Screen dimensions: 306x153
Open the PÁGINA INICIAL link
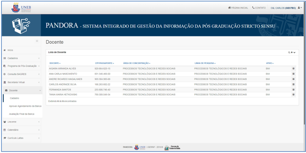click(238, 8)
